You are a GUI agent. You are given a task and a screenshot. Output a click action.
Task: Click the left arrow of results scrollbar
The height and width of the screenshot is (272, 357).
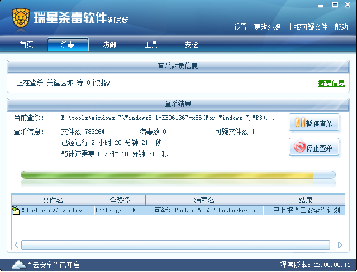click(x=16, y=245)
